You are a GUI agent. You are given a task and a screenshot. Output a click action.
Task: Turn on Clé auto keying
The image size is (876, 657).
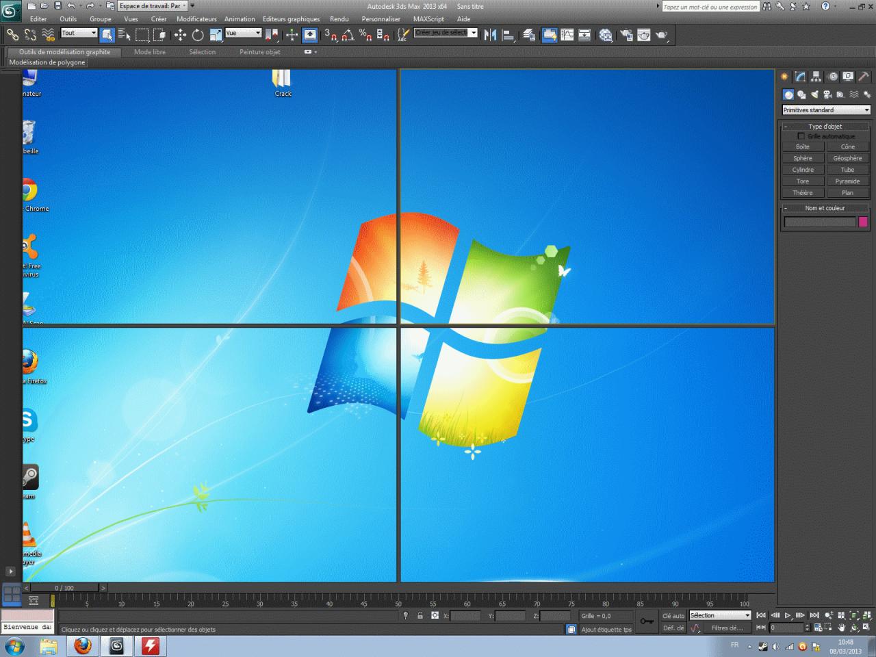[x=673, y=616]
